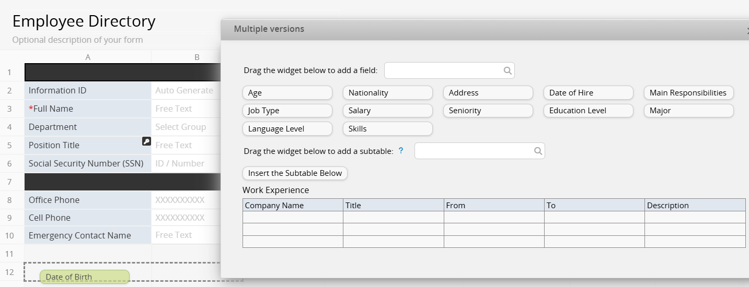Click the Employee Directory form title
The image size is (749, 287).
point(84,21)
